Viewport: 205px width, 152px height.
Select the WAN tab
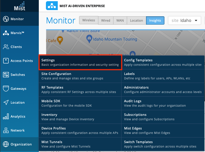coord(120,20)
